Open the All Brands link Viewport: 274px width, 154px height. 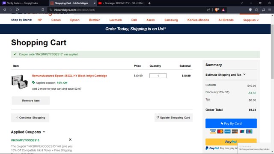click(226, 20)
